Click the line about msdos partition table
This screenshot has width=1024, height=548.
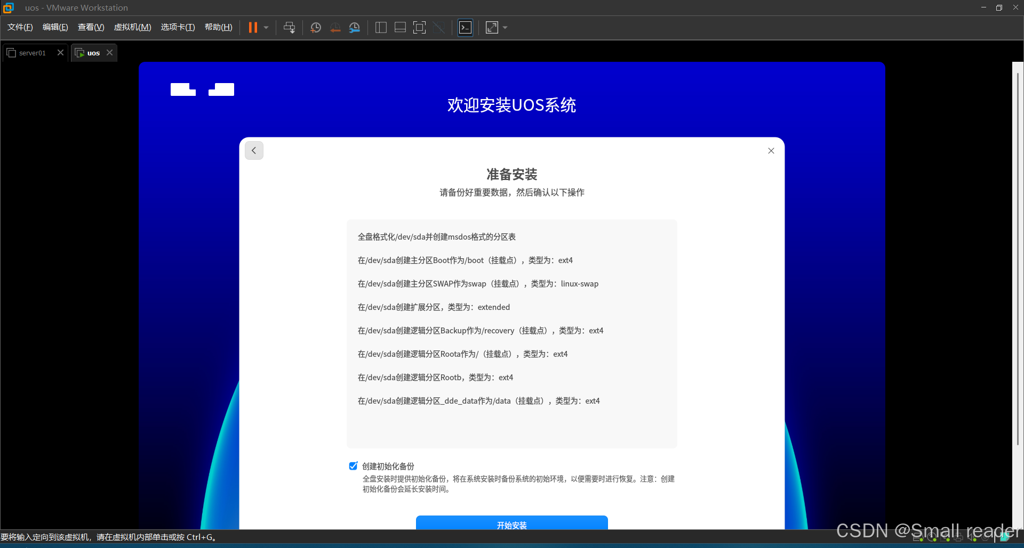point(437,237)
